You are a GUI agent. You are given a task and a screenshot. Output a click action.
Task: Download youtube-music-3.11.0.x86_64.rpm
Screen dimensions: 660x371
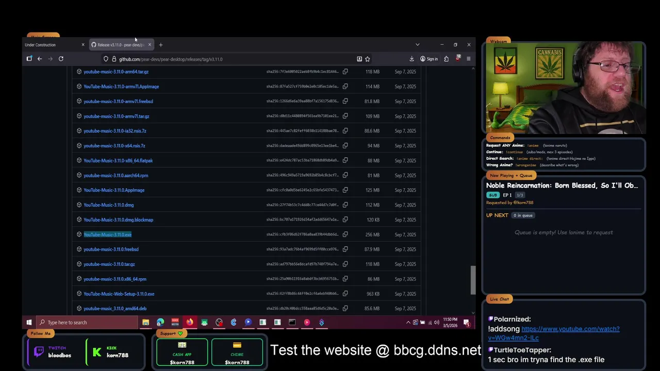[x=115, y=279]
